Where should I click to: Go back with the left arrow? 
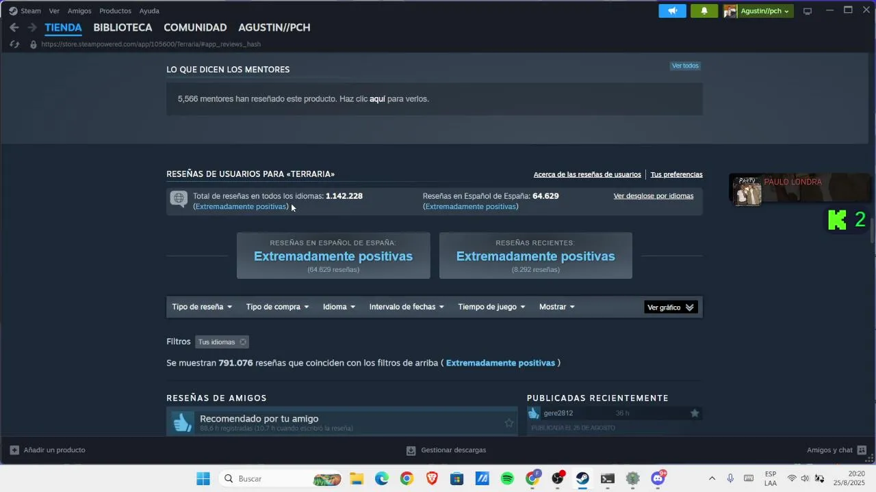tap(14, 27)
